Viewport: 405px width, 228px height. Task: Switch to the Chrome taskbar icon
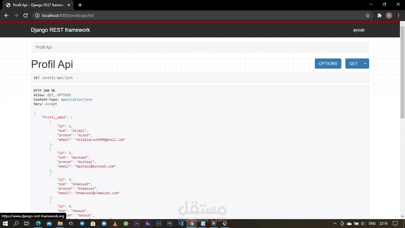192,224
